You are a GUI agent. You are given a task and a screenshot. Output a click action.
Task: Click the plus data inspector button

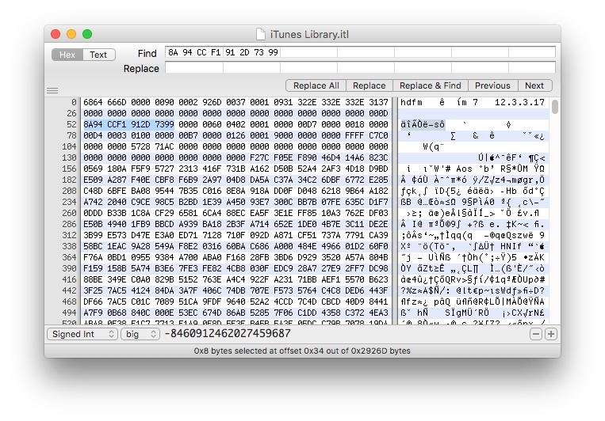551,334
